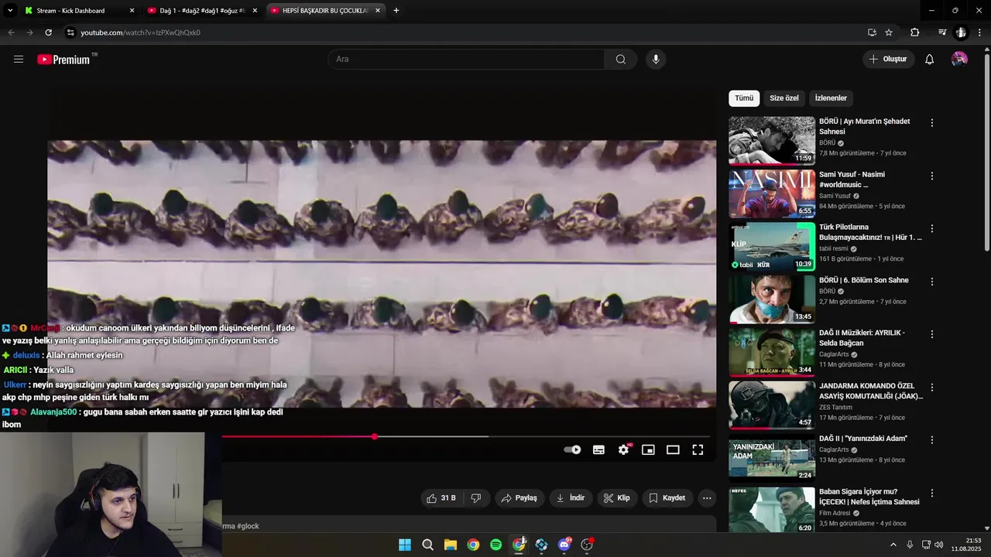991x557 pixels.
Task: Click Oluştur create button
Action: 888,59
